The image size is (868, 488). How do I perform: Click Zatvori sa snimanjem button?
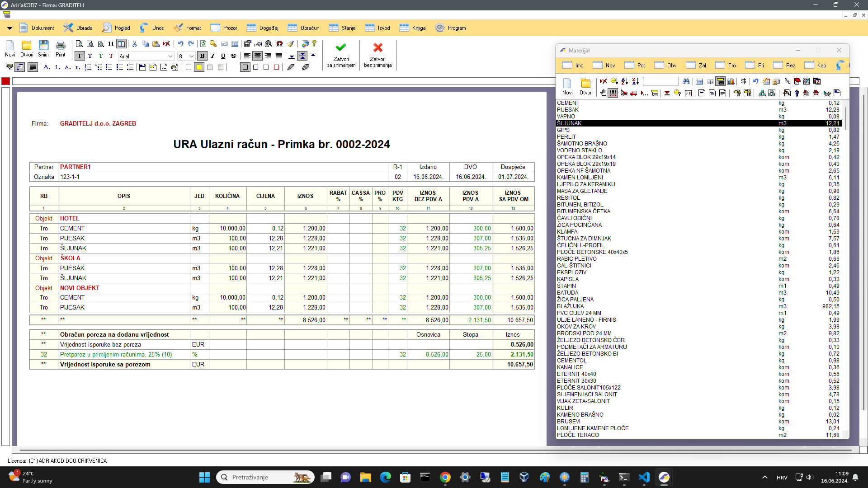click(341, 55)
